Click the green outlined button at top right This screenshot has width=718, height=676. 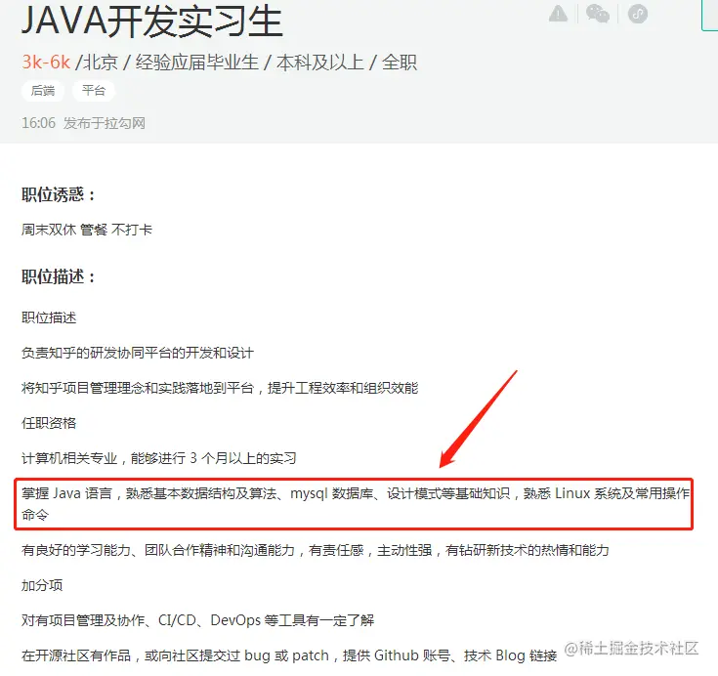click(710, 15)
